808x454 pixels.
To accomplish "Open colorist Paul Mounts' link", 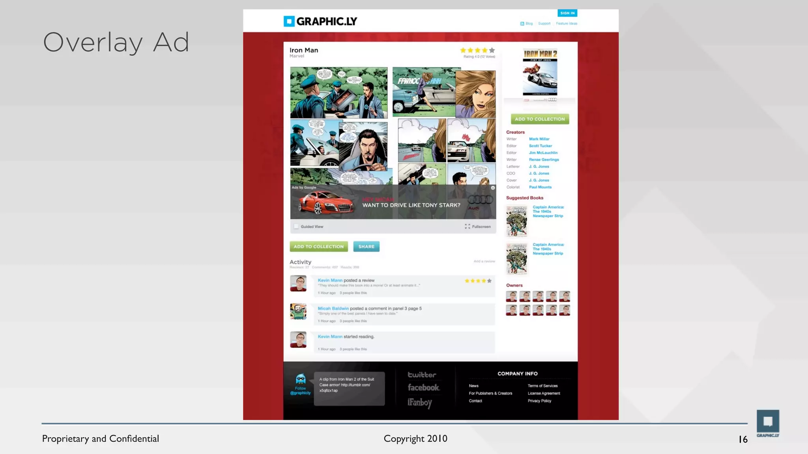I will coord(540,187).
